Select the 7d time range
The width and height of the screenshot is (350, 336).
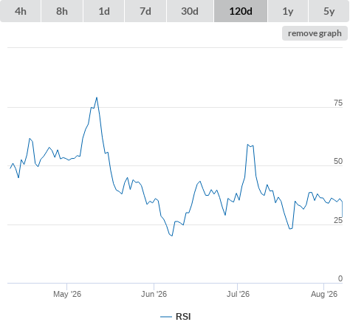pyautogui.click(x=145, y=11)
